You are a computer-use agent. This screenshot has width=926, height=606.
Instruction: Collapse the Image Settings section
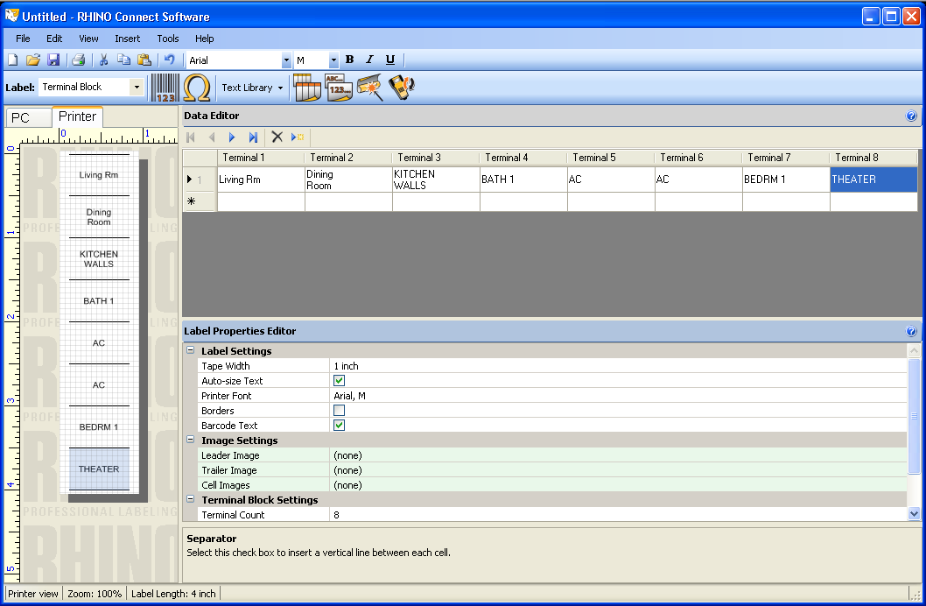click(190, 440)
